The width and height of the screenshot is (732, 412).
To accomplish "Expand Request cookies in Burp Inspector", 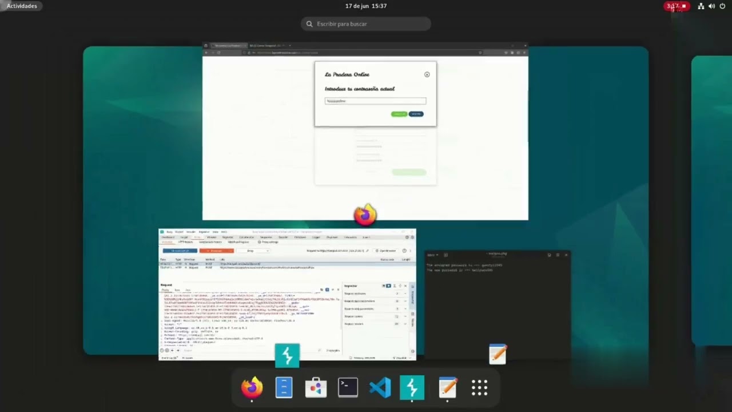I will (x=375, y=316).
